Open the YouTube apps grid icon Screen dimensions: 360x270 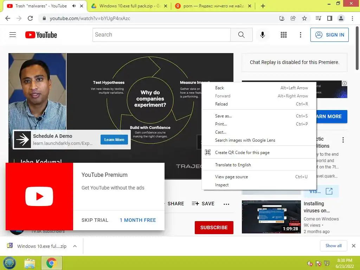pos(284,35)
